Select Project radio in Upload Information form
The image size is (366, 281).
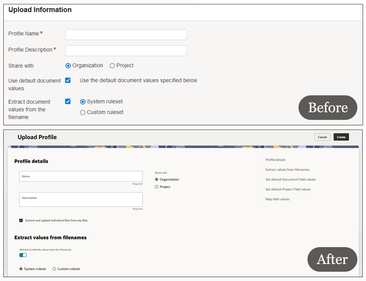(x=112, y=66)
